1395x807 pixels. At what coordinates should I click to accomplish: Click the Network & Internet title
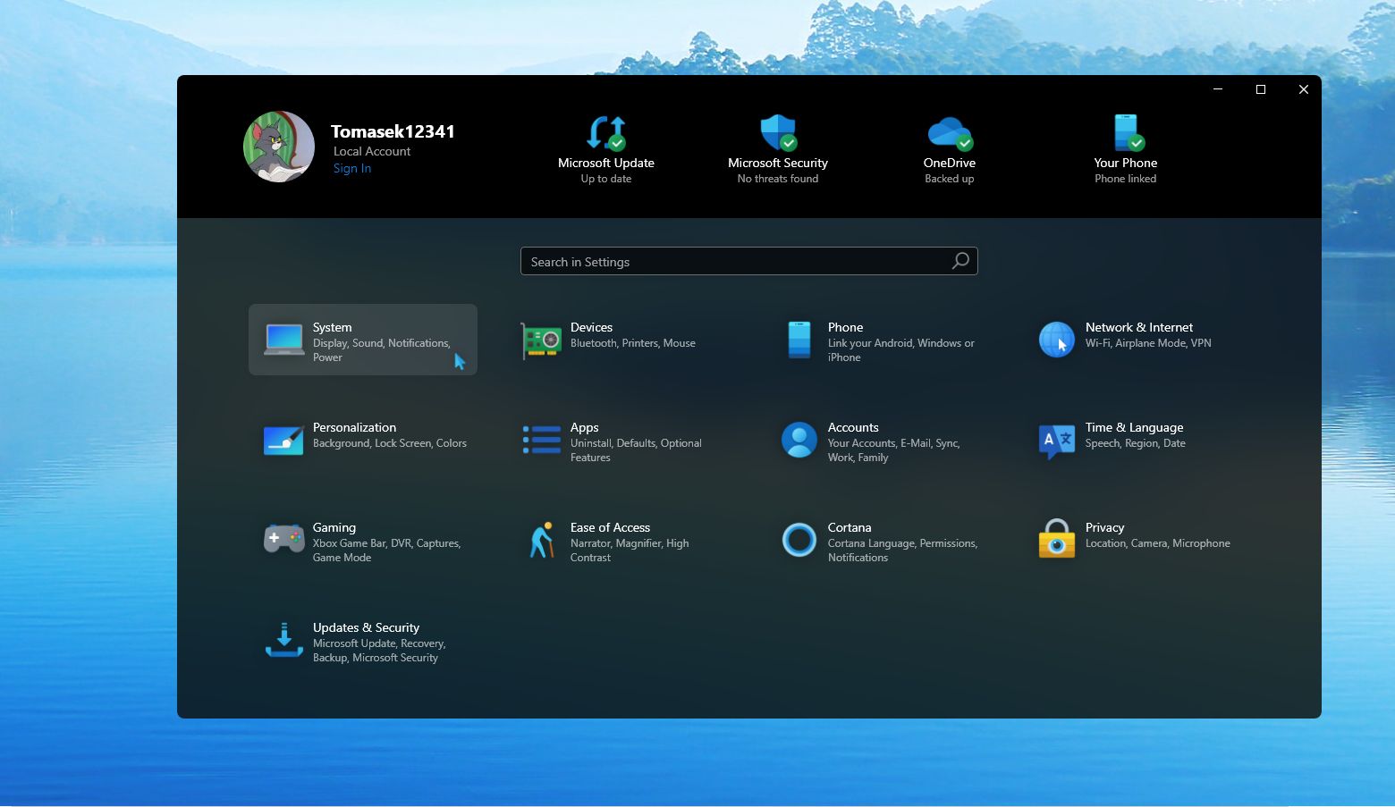click(x=1139, y=327)
